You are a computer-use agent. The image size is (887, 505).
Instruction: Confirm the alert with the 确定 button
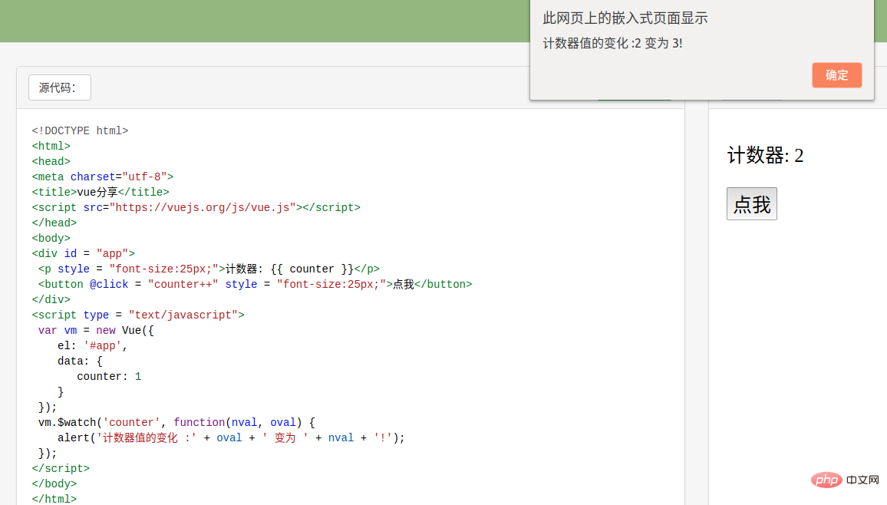836,75
